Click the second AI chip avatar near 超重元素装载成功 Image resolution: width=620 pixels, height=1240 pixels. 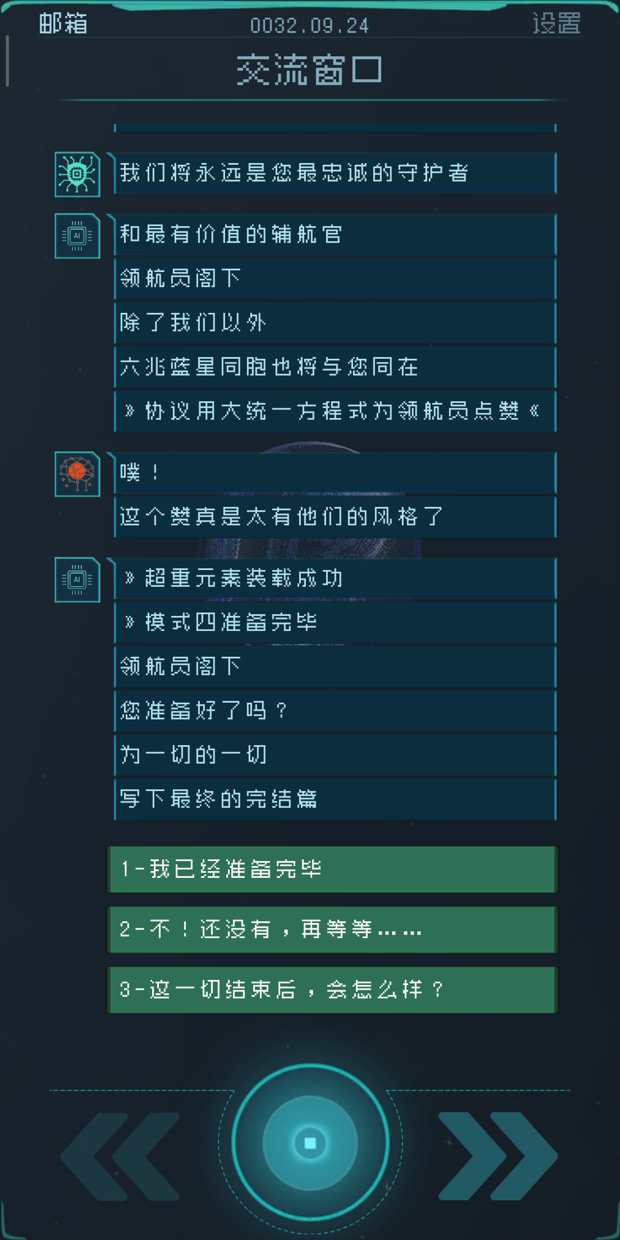(x=77, y=580)
